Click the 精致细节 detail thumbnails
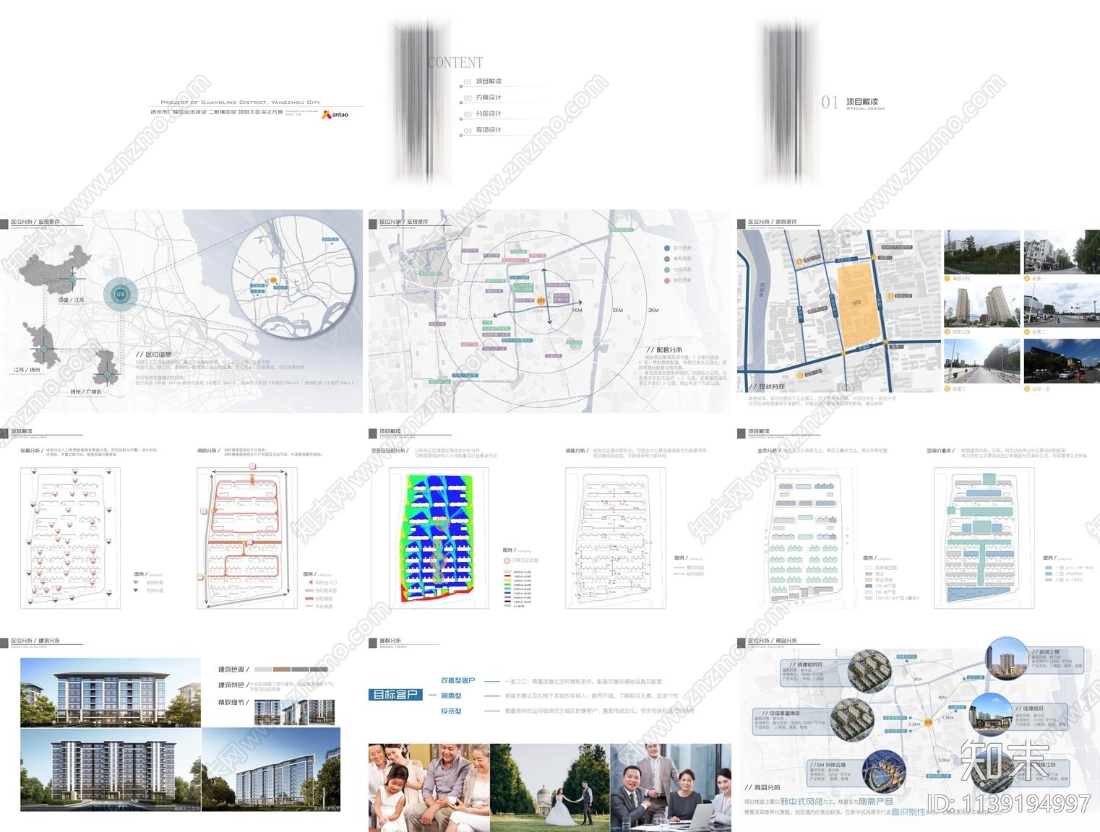The width and height of the screenshot is (1100, 832). (x=295, y=713)
